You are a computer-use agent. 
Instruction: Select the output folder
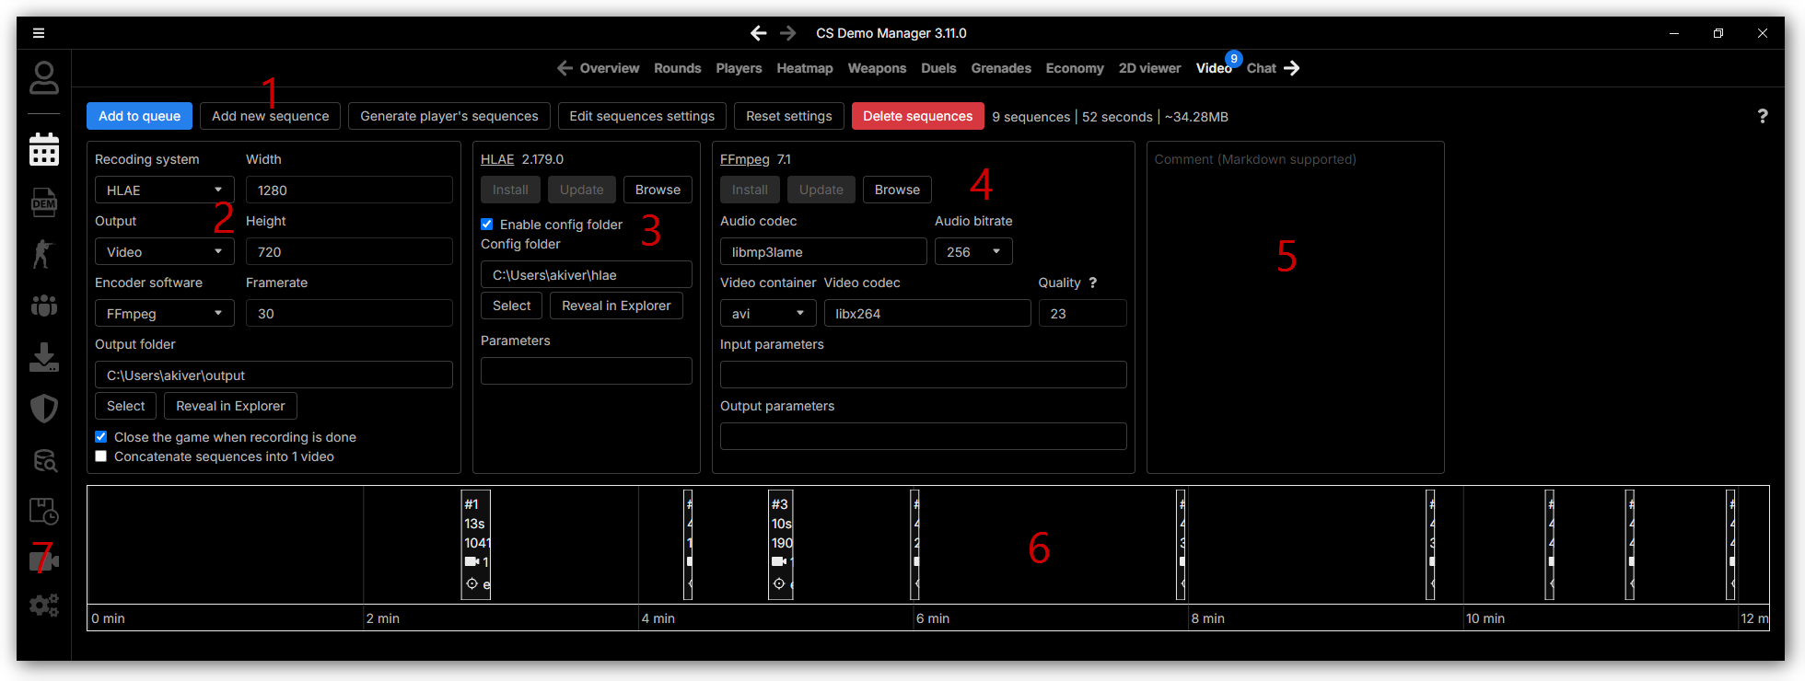(x=126, y=406)
